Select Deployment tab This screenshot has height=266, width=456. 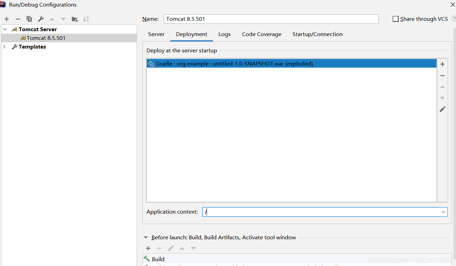pos(192,34)
